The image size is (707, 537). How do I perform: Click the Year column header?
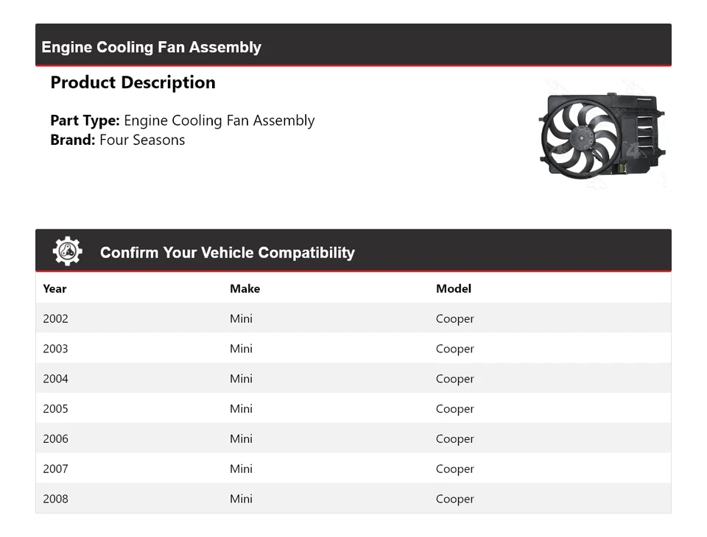coord(54,288)
